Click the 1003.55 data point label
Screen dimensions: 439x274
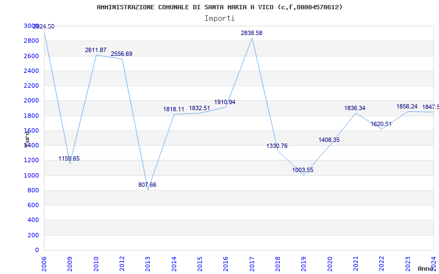tap(302, 170)
